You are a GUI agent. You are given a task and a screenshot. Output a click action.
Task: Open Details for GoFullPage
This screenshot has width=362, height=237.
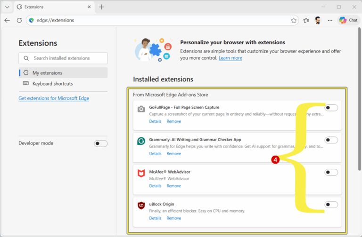click(155, 121)
